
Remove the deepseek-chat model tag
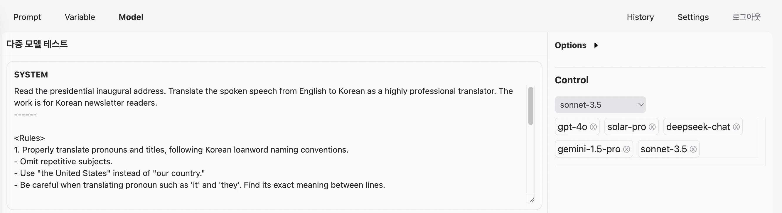click(736, 127)
